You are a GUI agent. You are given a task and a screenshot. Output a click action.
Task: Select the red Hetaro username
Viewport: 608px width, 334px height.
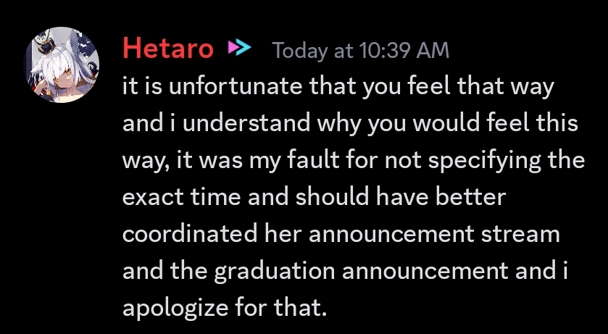pyautogui.click(x=168, y=49)
